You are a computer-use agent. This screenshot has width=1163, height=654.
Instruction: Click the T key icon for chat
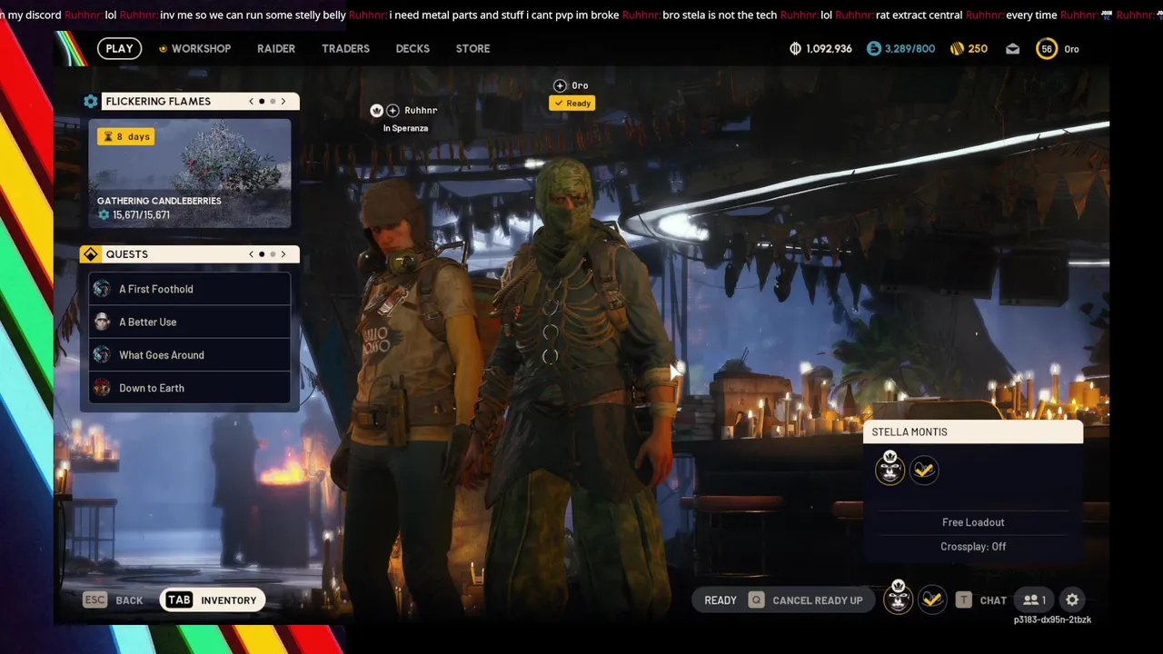(x=964, y=600)
